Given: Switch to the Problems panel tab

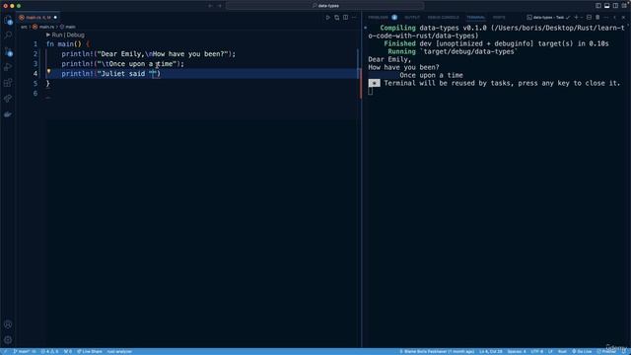Looking at the screenshot, I should 378,18.
